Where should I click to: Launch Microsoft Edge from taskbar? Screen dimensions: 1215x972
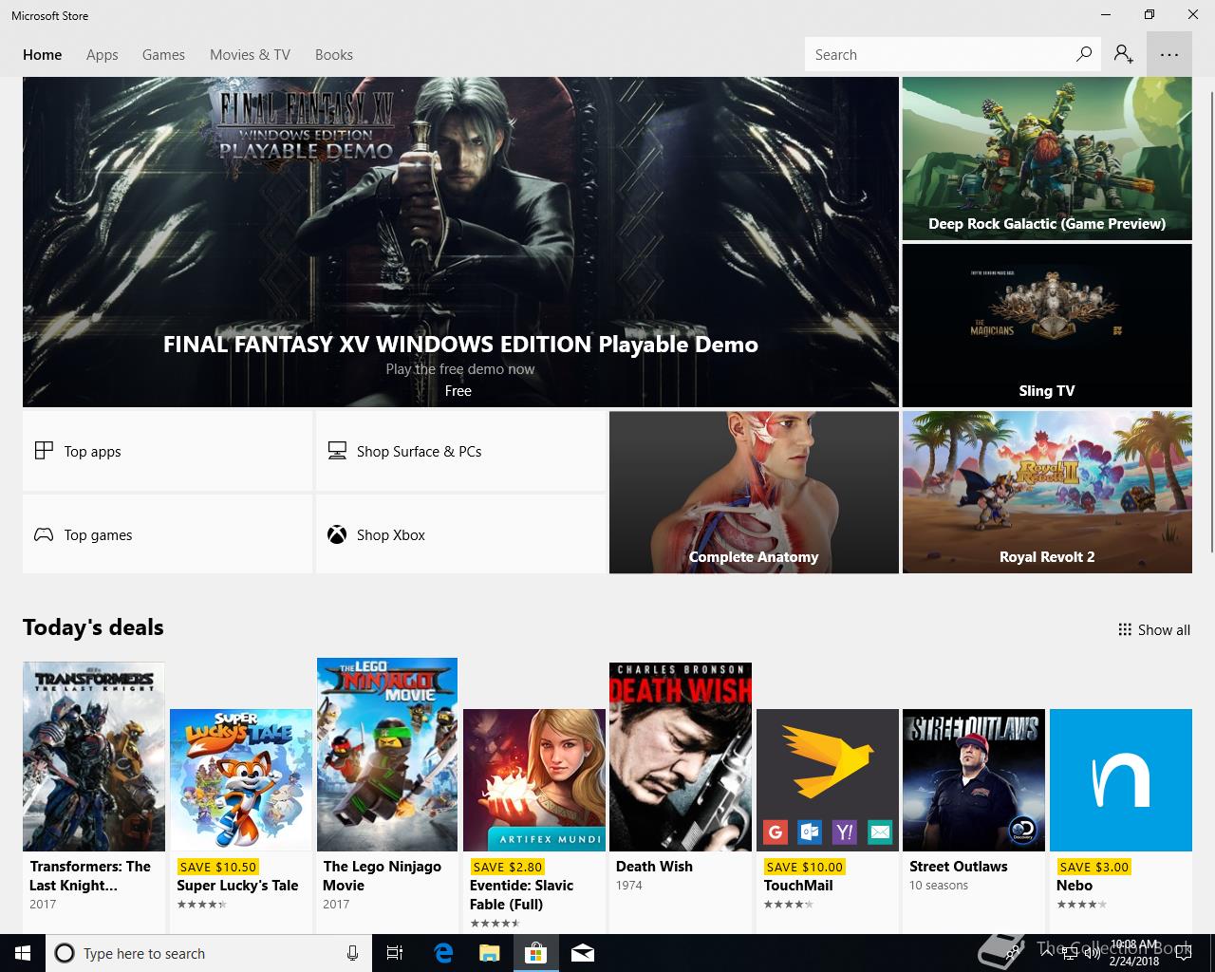point(443,953)
